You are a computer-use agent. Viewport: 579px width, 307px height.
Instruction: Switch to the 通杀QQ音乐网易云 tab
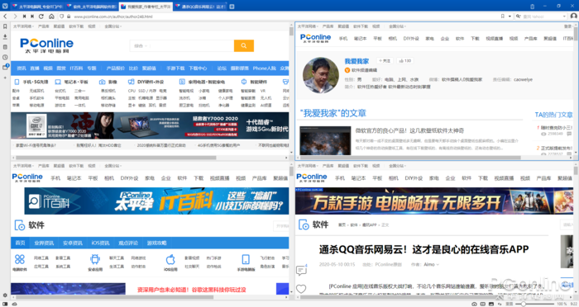(x=200, y=7)
